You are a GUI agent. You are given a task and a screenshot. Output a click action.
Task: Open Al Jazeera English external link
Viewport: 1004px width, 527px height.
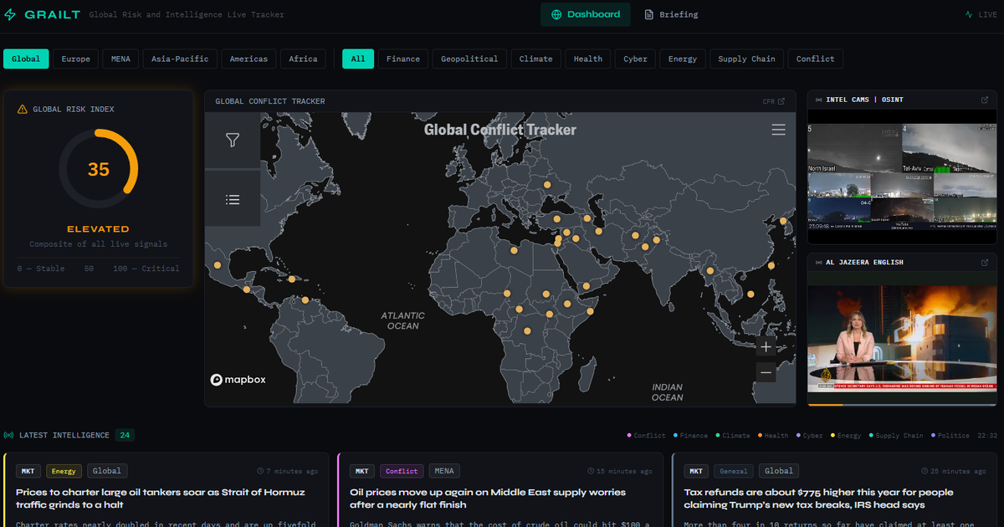pyautogui.click(x=985, y=262)
